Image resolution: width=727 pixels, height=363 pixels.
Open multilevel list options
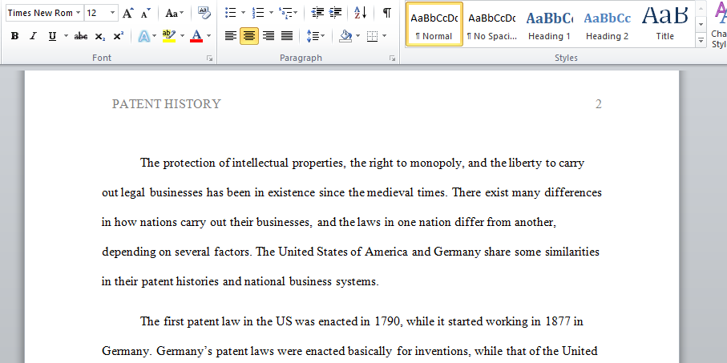[289, 13]
